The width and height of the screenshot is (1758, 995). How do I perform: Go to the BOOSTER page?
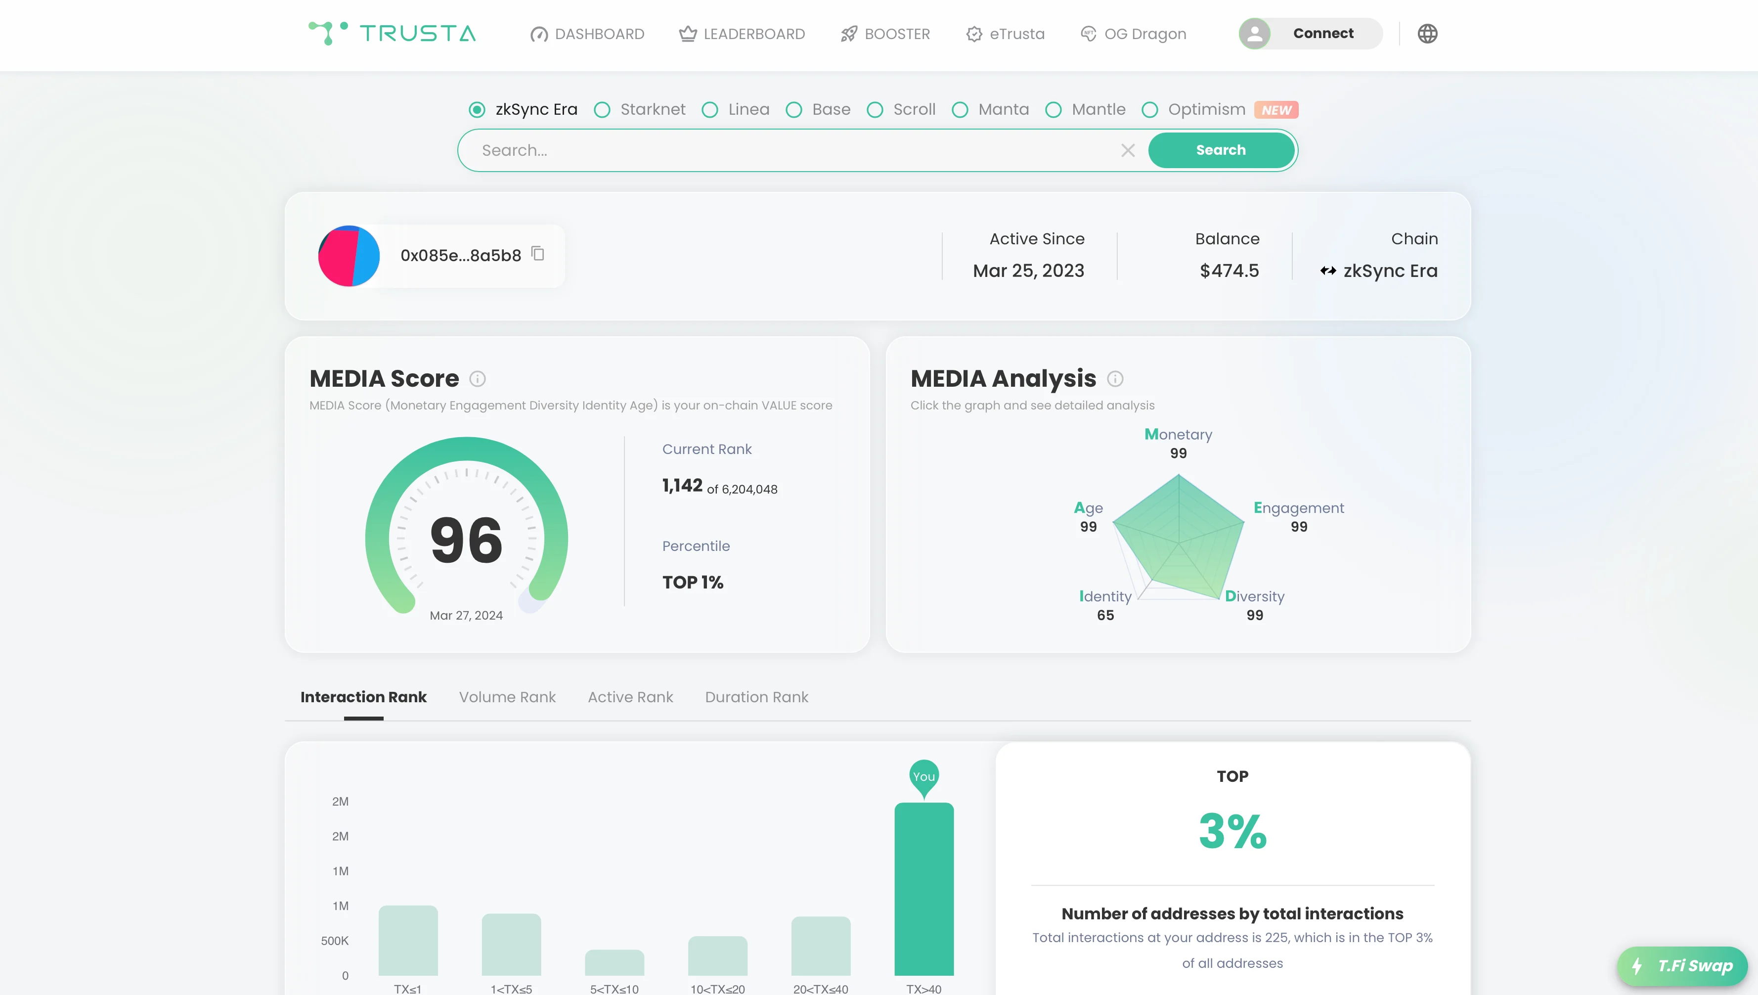885,34
